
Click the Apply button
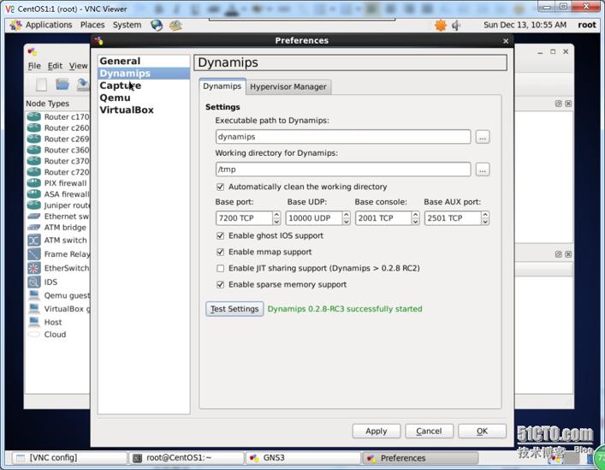(377, 431)
